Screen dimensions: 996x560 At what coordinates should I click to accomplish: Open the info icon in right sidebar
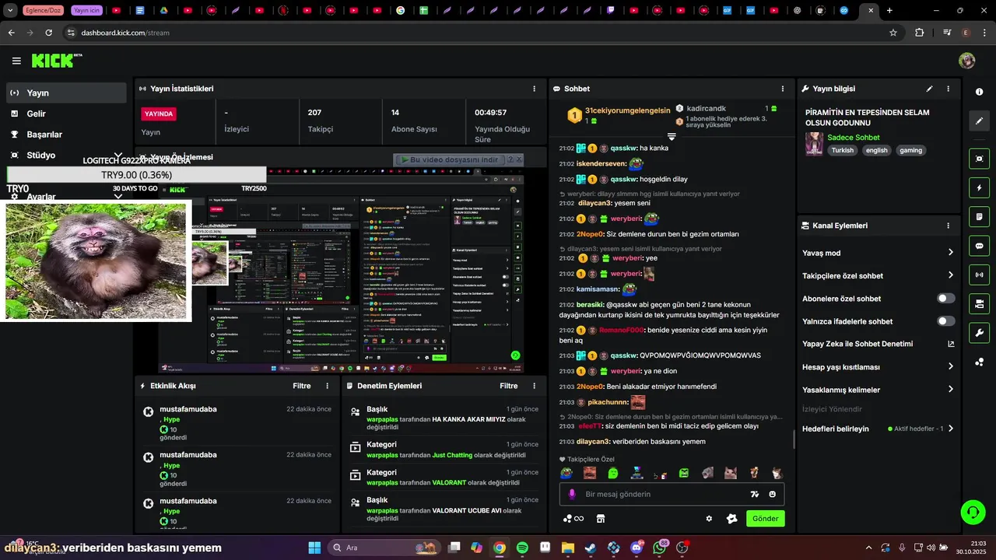(979, 92)
